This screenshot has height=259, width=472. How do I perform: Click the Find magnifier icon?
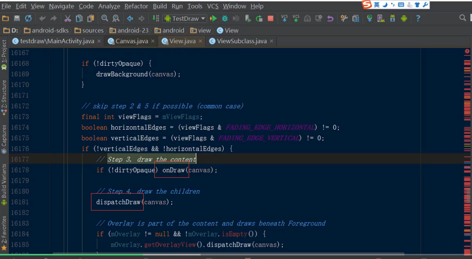[104, 19]
